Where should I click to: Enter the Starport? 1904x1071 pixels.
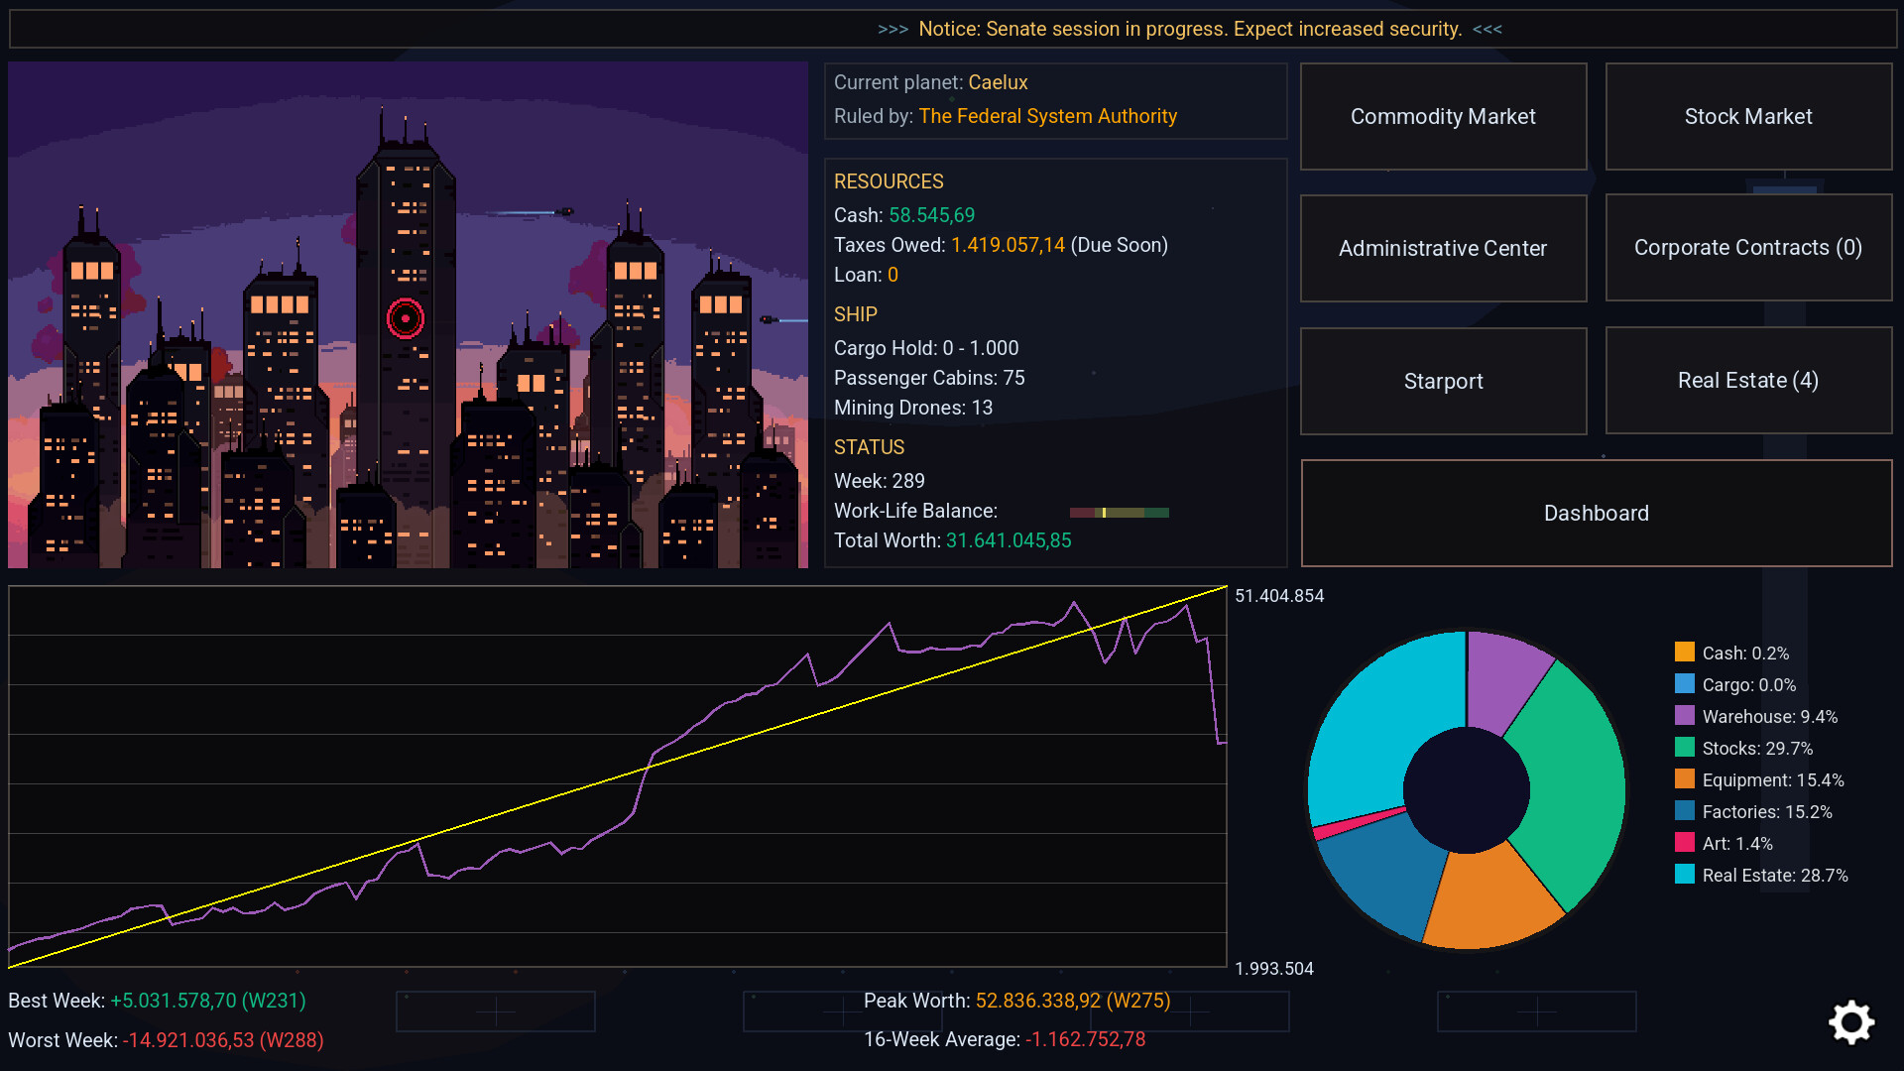1443,381
